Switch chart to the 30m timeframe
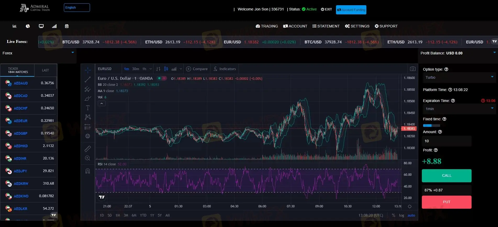The height and width of the screenshot is (227, 498). click(x=136, y=69)
